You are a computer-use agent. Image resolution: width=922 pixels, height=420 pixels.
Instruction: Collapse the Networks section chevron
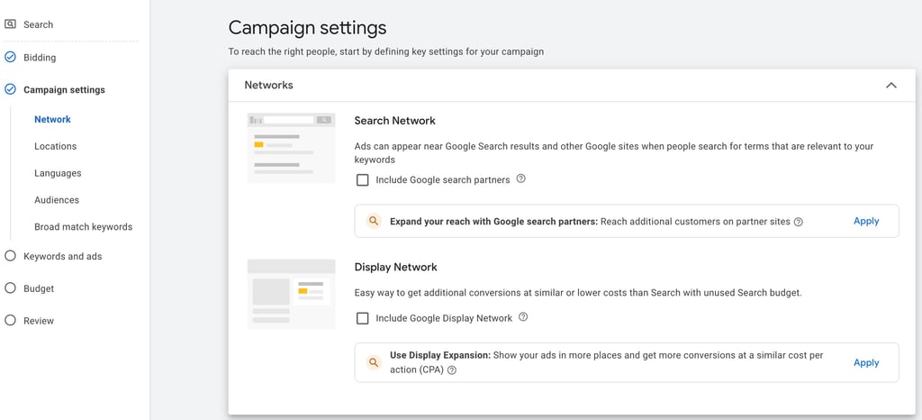pyautogui.click(x=891, y=86)
